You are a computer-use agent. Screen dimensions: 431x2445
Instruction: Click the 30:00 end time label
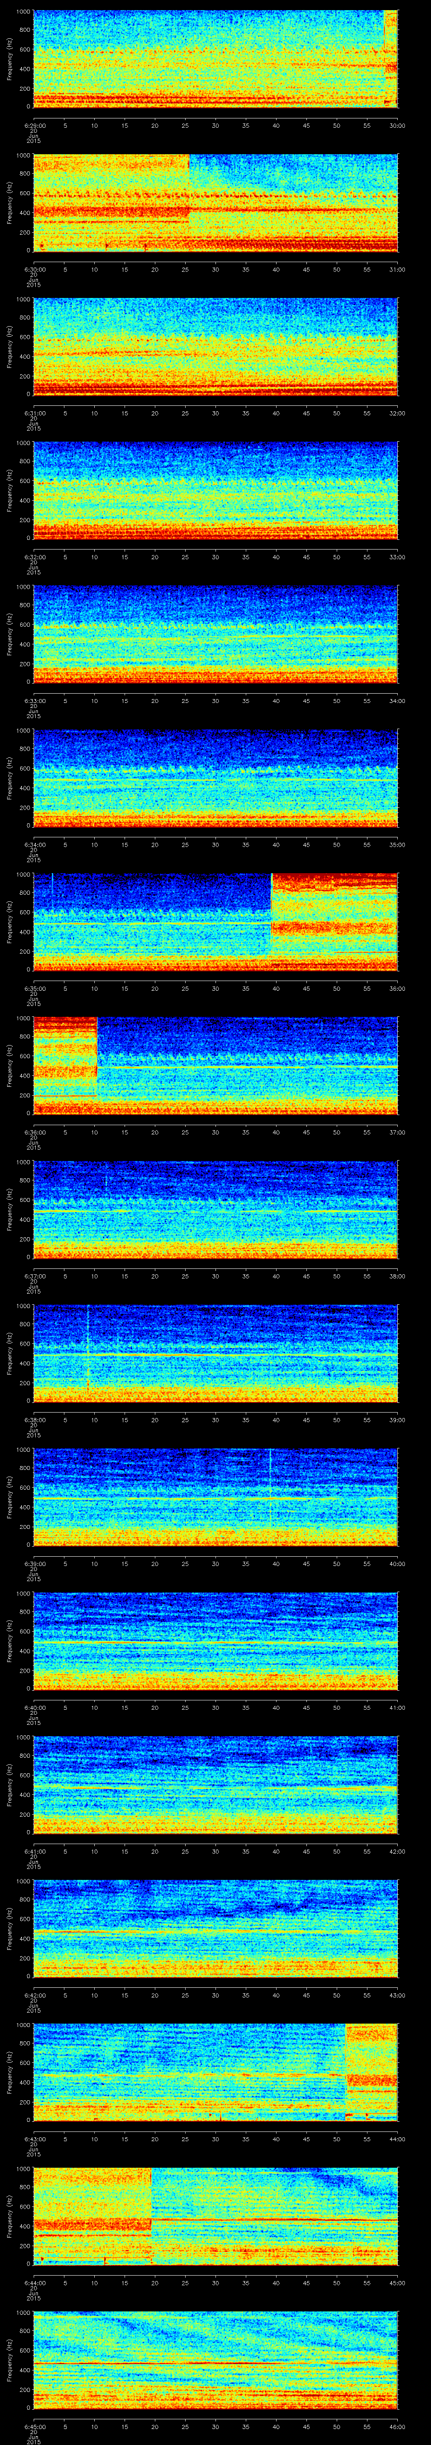pos(398,124)
